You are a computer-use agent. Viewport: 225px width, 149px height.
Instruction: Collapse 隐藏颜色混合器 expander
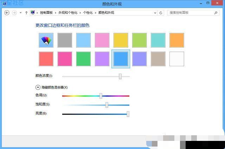(x=38, y=87)
